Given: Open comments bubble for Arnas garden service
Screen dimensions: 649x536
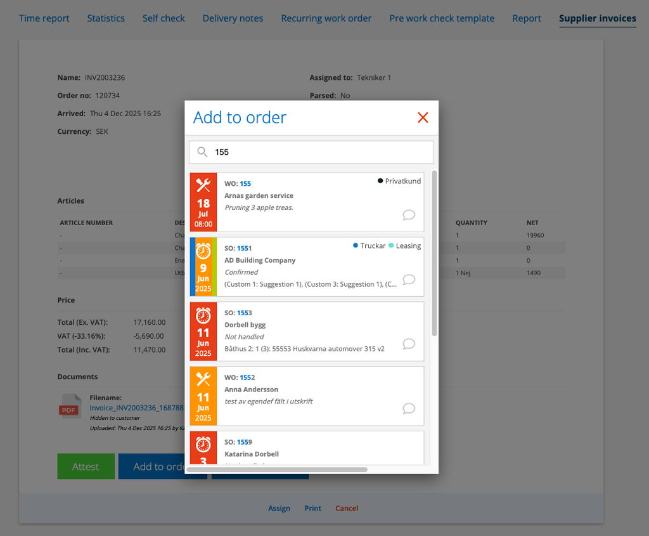Looking at the screenshot, I should [409, 215].
